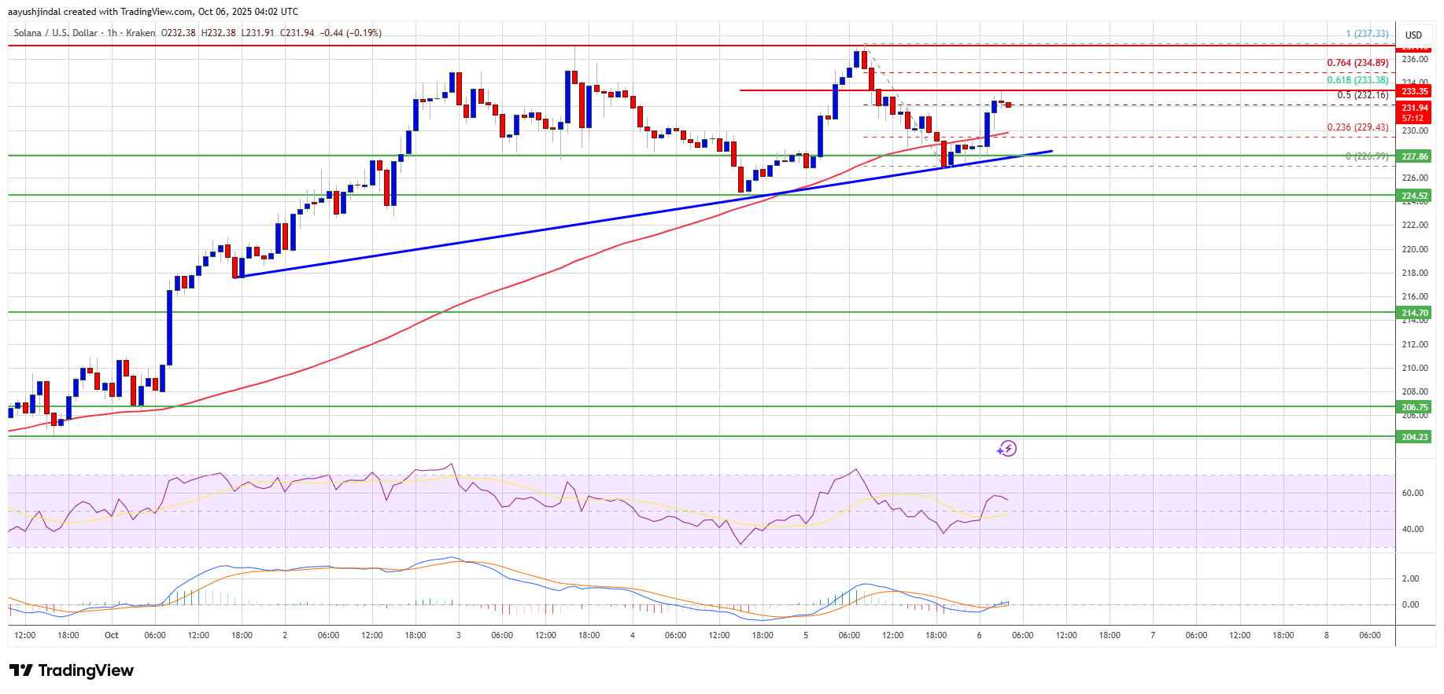Click the current price label 231.94

(1414, 108)
